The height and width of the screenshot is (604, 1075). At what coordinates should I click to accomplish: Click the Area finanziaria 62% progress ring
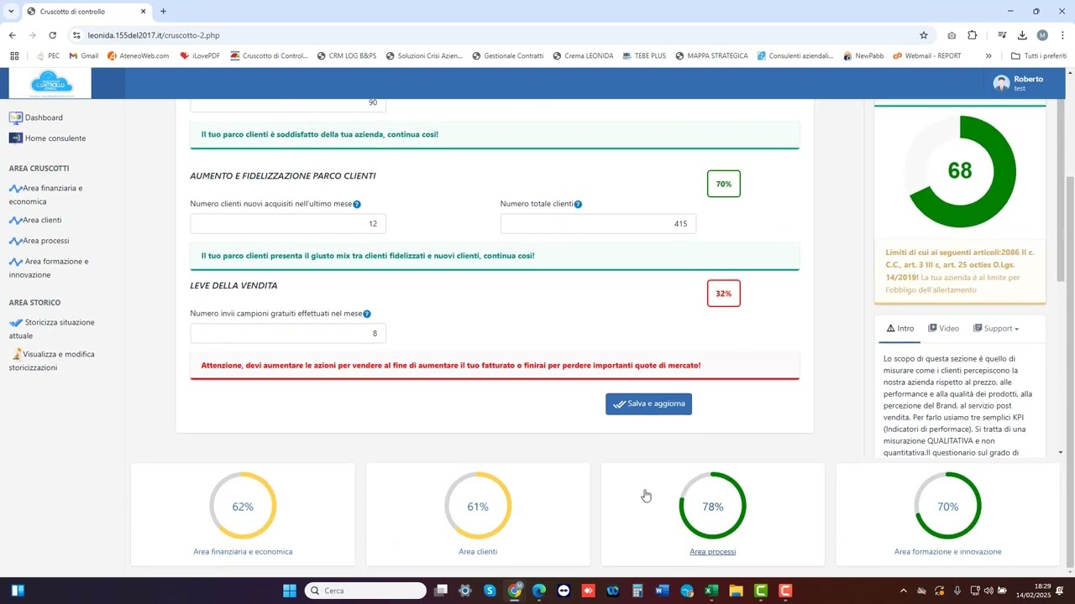[243, 507]
